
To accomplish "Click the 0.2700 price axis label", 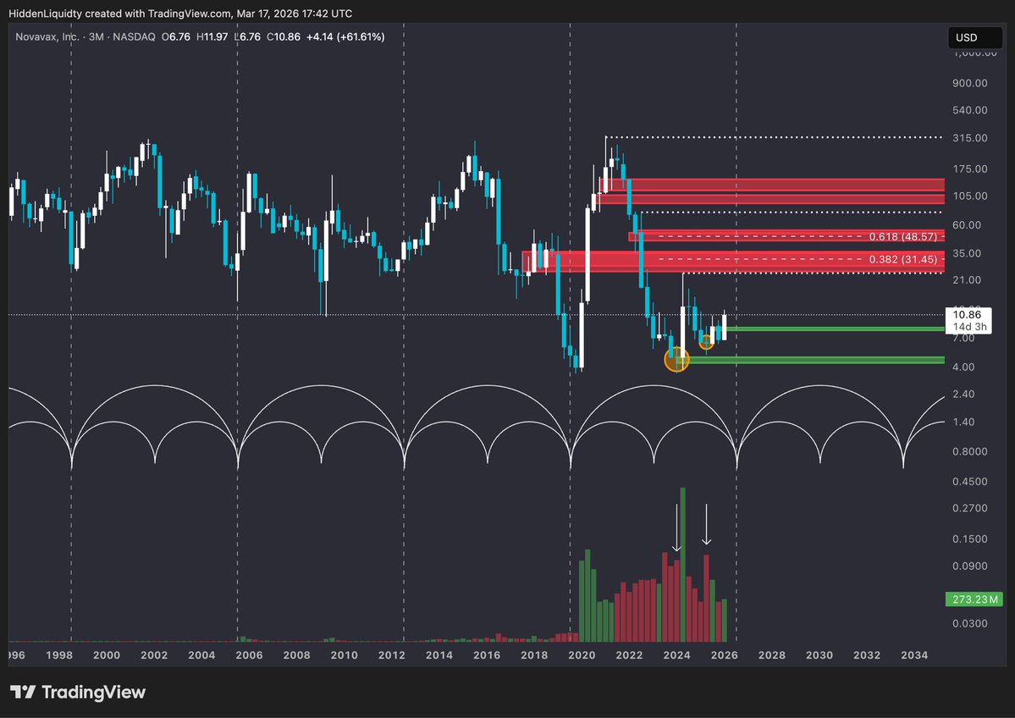I will click(x=969, y=507).
